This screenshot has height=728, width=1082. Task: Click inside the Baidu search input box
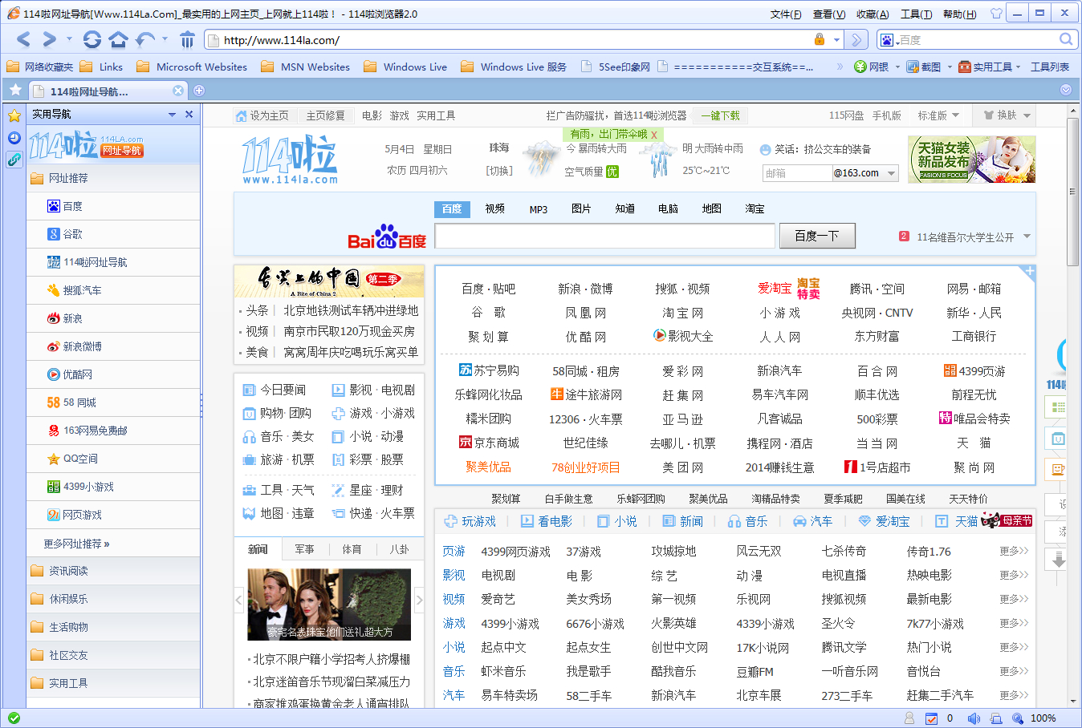[603, 236]
